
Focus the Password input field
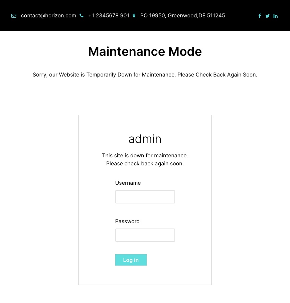[x=145, y=235]
